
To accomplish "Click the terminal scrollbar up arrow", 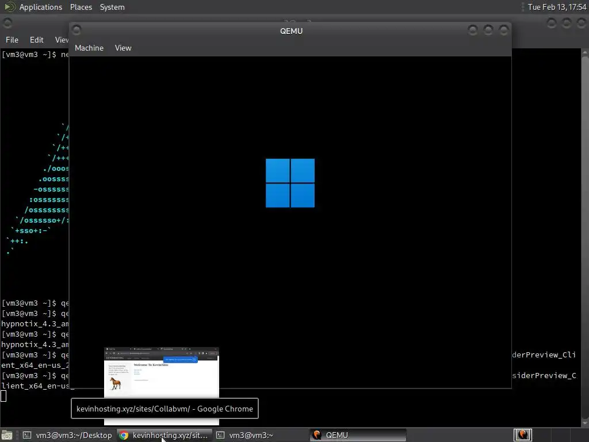I will [x=585, y=53].
